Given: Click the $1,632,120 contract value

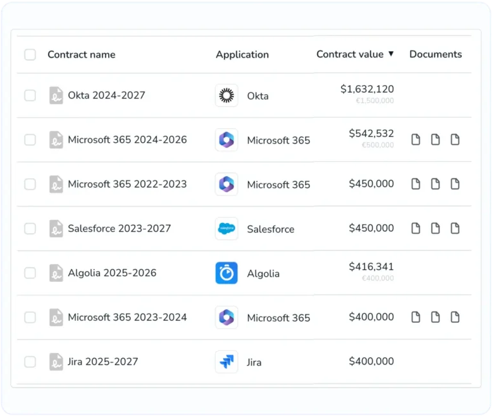Looking at the screenshot, I should pyautogui.click(x=367, y=89).
